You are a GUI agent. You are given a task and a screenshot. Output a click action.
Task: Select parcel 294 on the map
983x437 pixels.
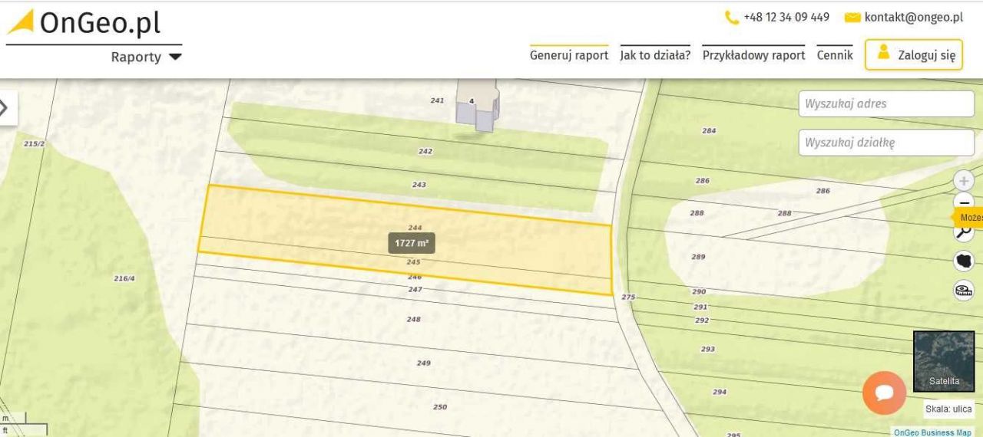pyautogui.click(x=719, y=392)
